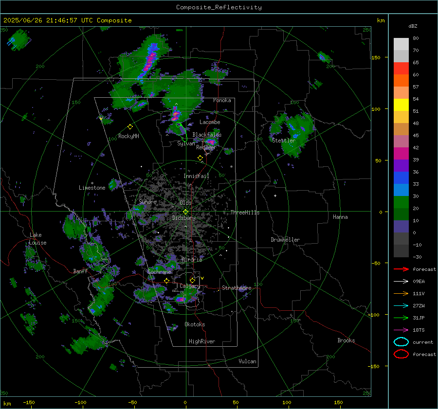Click the green storm cell outline near Sylvan
Screen dimensions: 438x409
pyautogui.click(x=182, y=131)
